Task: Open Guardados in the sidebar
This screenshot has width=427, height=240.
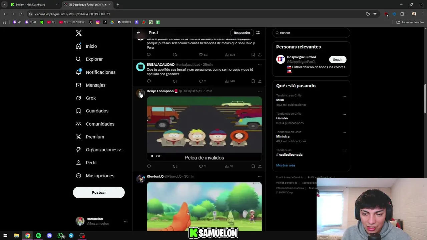Action: click(x=92, y=111)
